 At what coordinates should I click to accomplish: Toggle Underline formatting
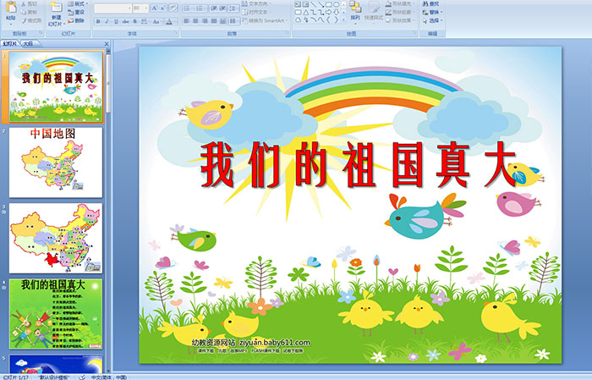[x=117, y=21]
